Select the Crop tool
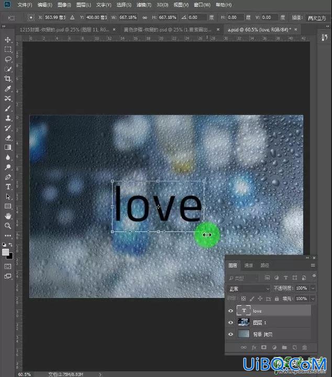 click(x=8, y=79)
